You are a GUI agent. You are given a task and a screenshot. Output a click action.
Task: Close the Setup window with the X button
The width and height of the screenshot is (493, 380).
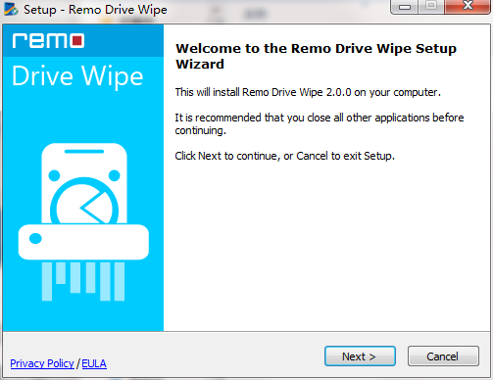coord(468,7)
